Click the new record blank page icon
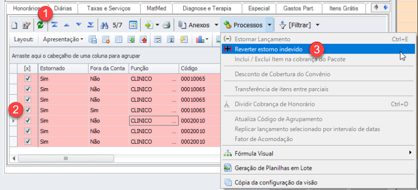The height and width of the screenshot is (190, 418). pyautogui.click(x=14, y=25)
